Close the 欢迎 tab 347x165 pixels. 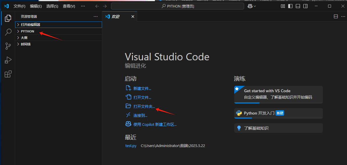pos(133,16)
